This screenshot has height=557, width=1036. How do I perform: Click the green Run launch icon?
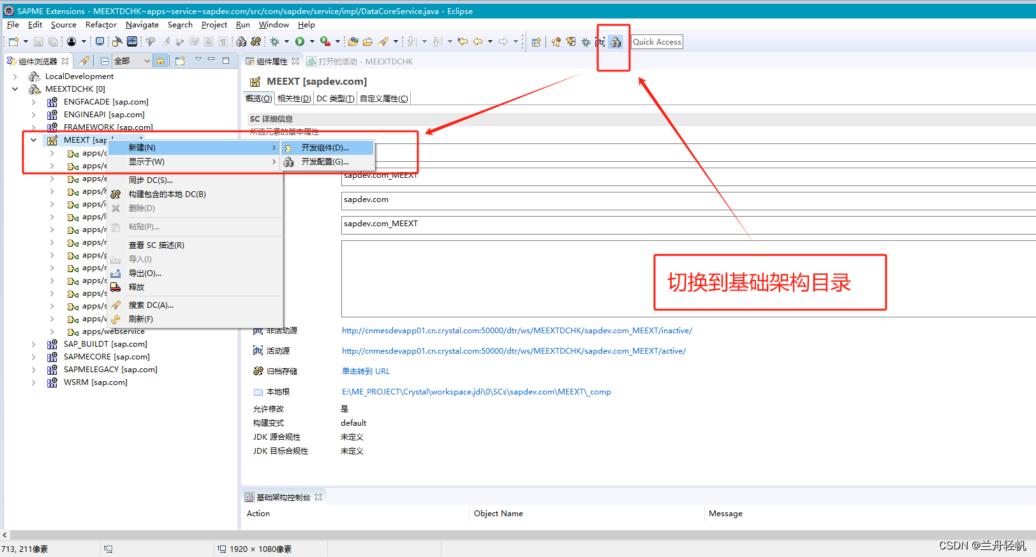300,41
